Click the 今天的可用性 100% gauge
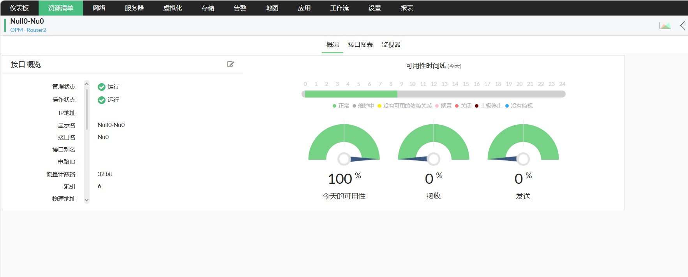 tap(344, 142)
